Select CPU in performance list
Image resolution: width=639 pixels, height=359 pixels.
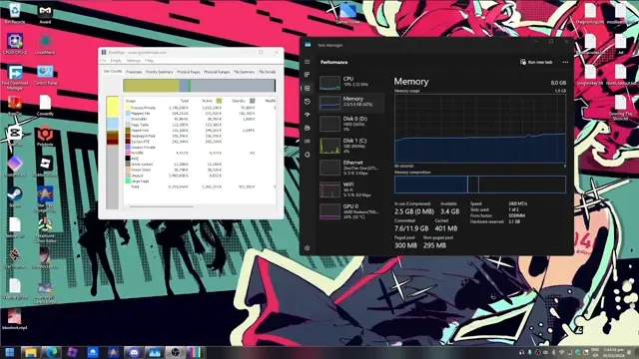coord(350,82)
